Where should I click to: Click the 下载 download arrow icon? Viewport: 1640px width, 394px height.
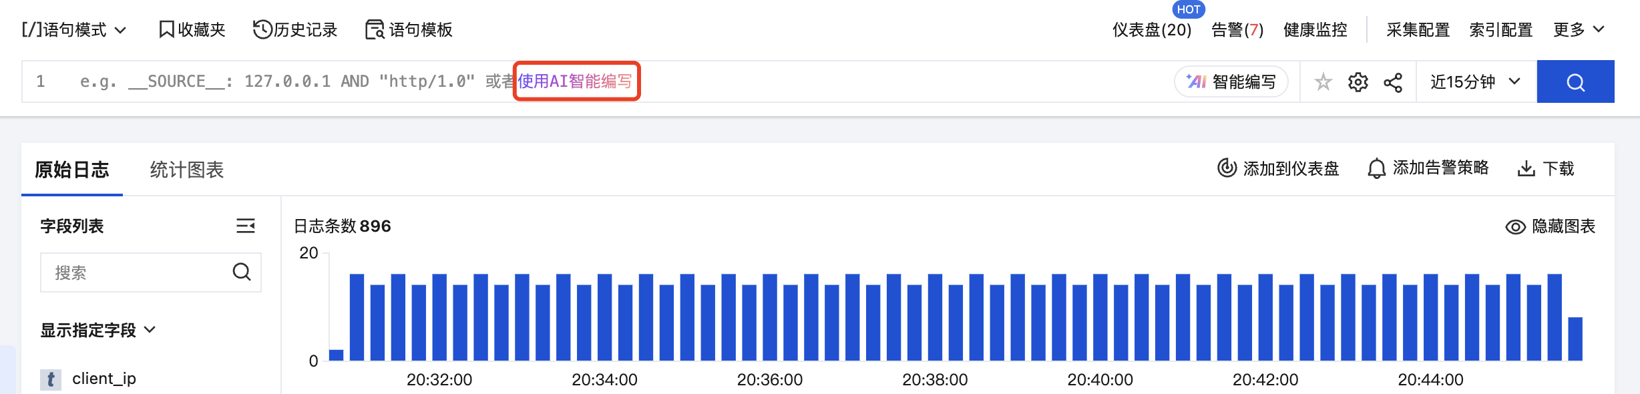(1526, 168)
